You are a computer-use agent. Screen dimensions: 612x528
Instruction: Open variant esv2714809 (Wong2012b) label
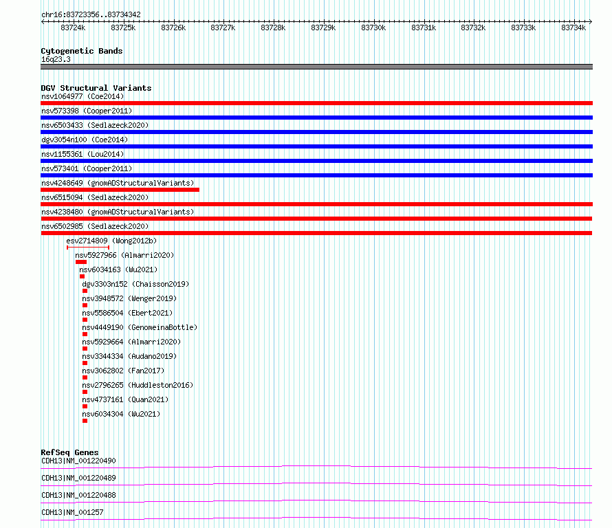111,241
